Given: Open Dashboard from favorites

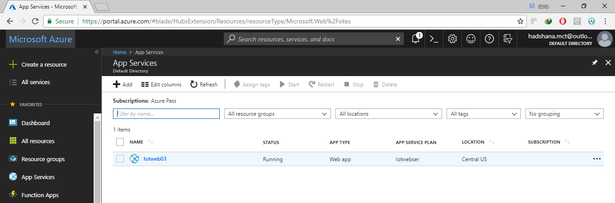Looking at the screenshot, I should (29, 123).
